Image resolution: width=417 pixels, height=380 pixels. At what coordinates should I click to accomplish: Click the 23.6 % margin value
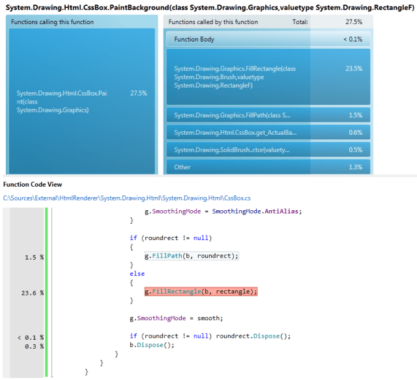point(32,293)
